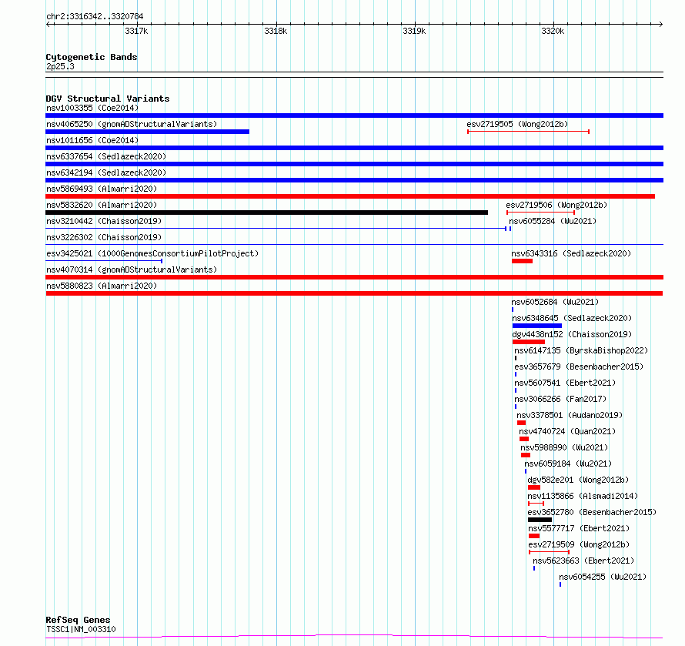Image resolution: width=685 pixels, height=646 pixels.
Task: Select nsv6337654 (Sedlazeck2020) label
Action: coord(106,156)
